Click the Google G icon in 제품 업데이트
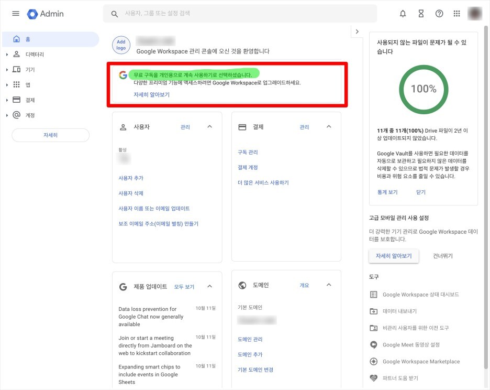 point(123,287)
